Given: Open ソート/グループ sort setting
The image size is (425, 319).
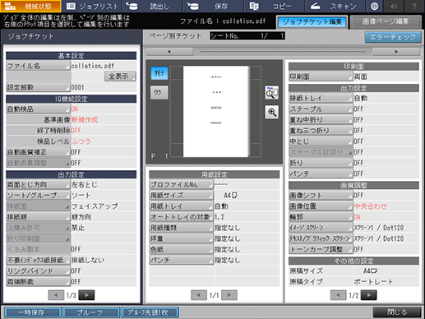Looking at the screenshot, I should click(38, 195).
